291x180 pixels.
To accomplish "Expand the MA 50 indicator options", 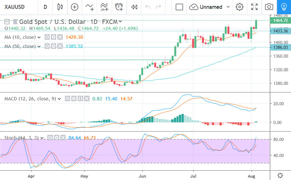I will point(39,46).
